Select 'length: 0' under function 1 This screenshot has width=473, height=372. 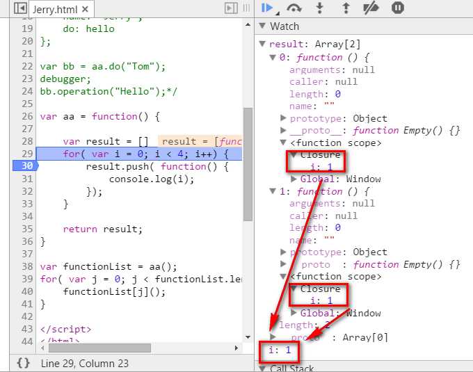(x=315, y=227)
